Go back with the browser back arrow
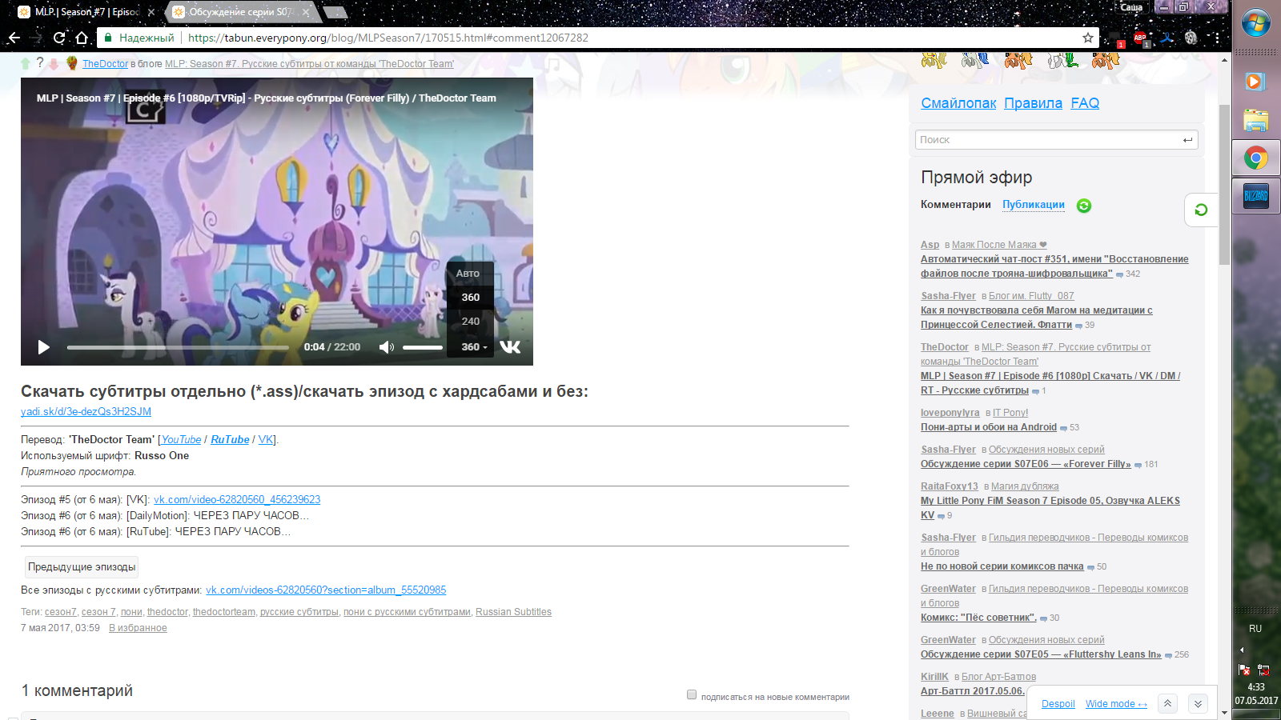The width and height of the screenshot is (1281, 720). pyautogui.click(x=14, y=38)
